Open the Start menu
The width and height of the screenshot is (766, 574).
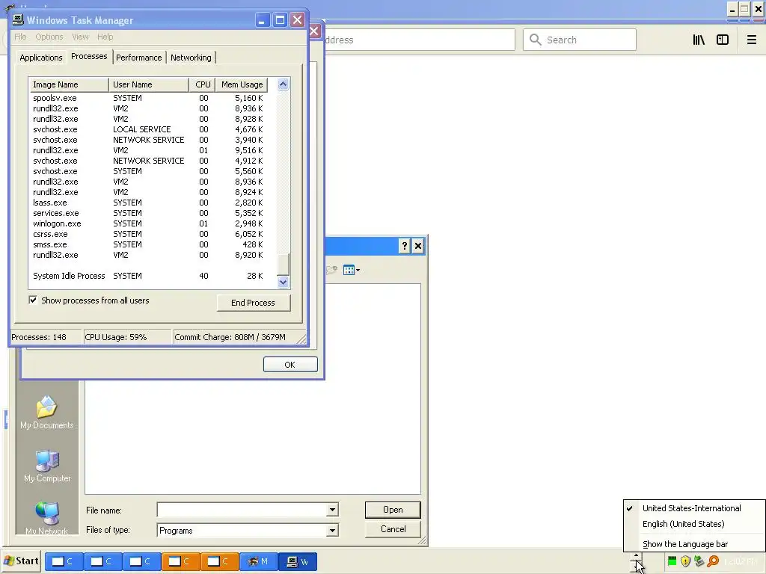(x=21, y=561)
